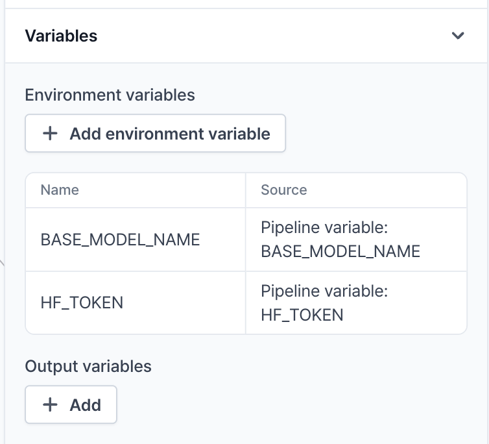The image size is (489, 444).
Task: Click plus icon in the output Add button
Action: point(50,405)
